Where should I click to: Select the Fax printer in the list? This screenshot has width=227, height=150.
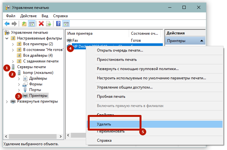point(75,40)
